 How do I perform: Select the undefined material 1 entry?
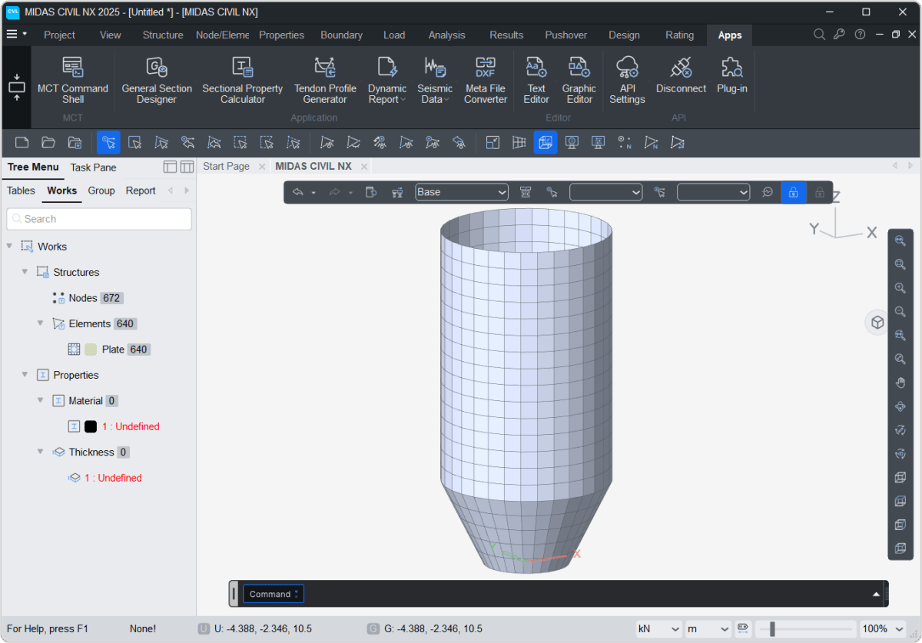pos(131,426)
